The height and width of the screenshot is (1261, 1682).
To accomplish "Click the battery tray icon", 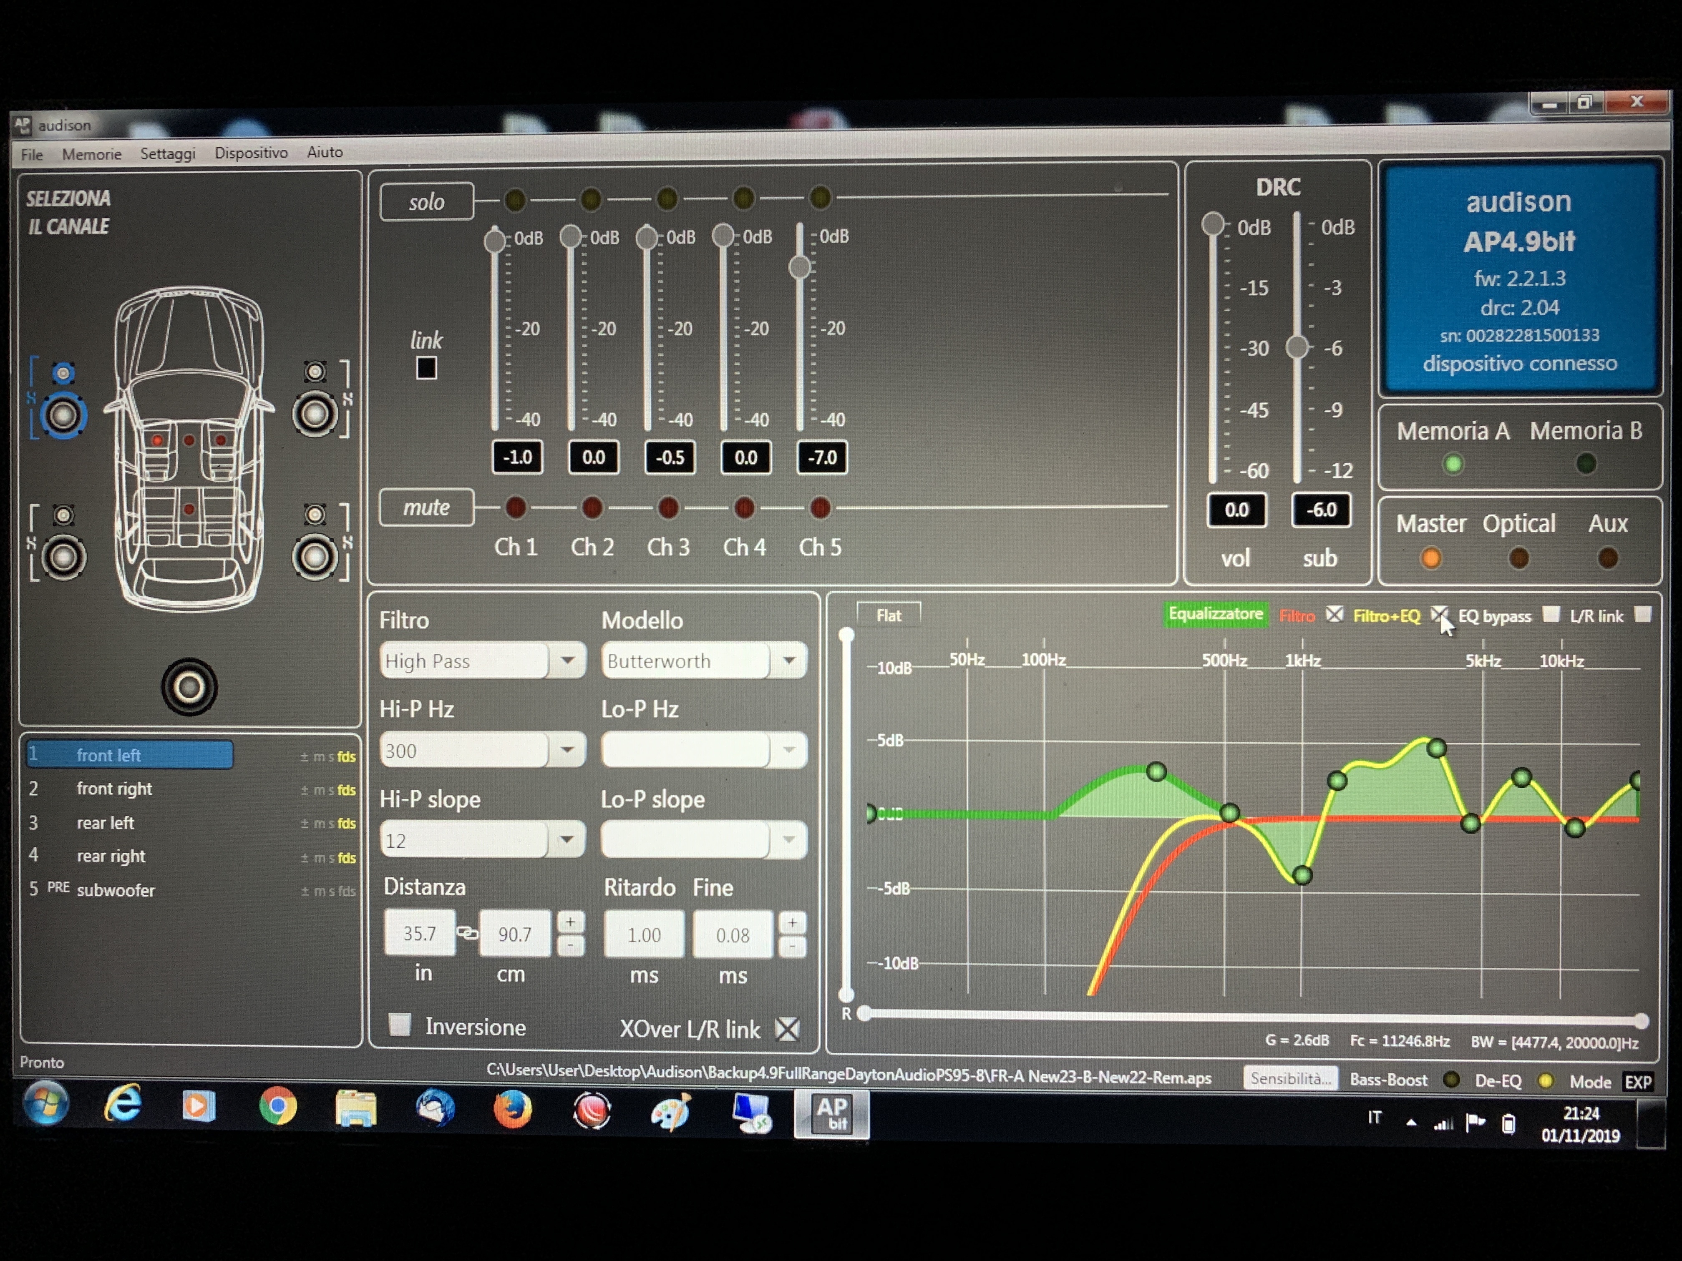I will [1508, 1123].
